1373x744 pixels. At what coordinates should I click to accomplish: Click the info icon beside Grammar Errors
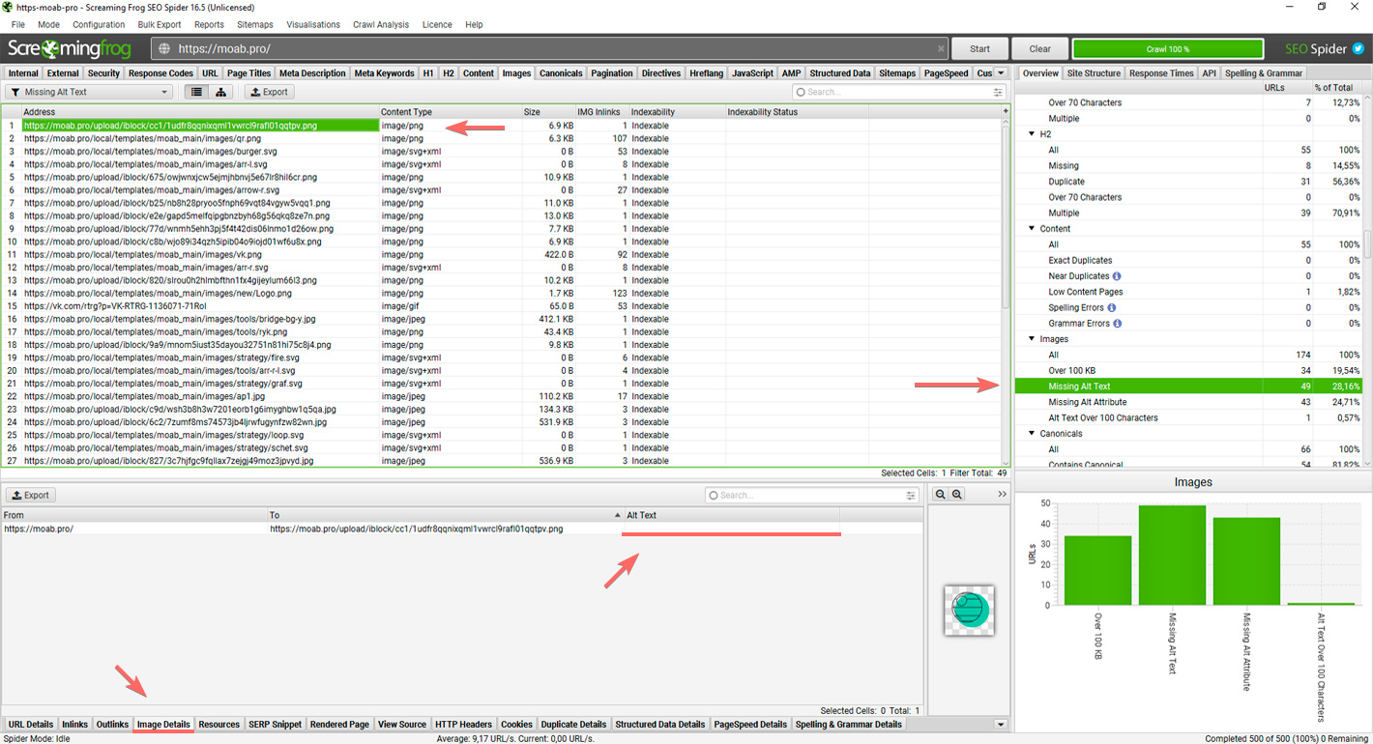click(1116, 324)
